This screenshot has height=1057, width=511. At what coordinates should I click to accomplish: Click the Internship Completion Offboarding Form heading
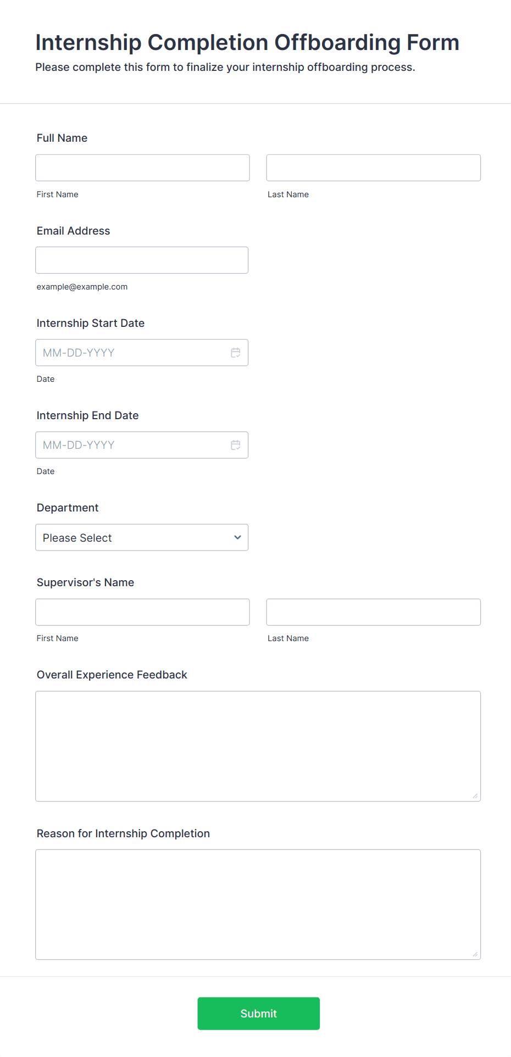(247, 42)
